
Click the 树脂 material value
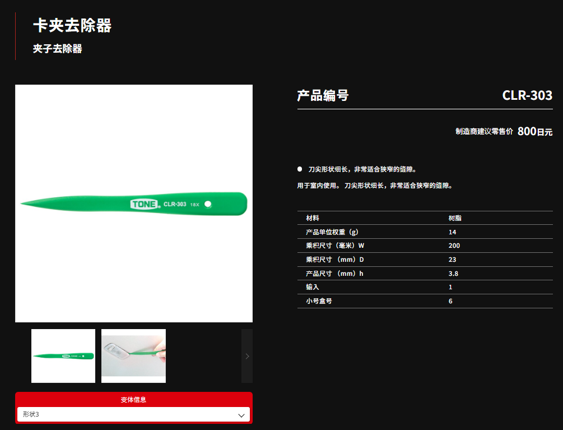[x=455, y=218]
